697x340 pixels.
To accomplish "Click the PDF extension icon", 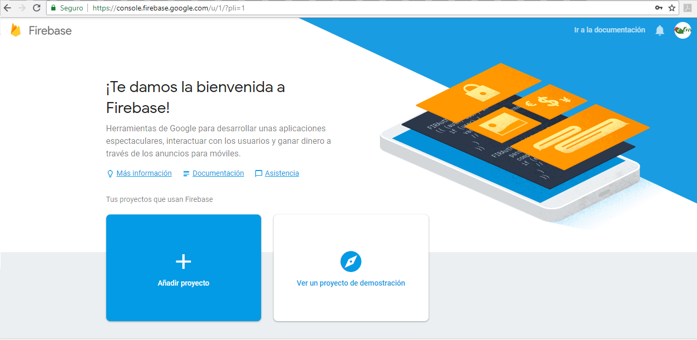I will pos(688,8).
